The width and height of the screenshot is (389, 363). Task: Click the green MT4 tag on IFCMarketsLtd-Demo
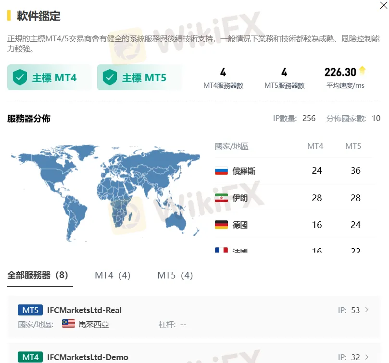pyautogui.click(x=30, y=357)
